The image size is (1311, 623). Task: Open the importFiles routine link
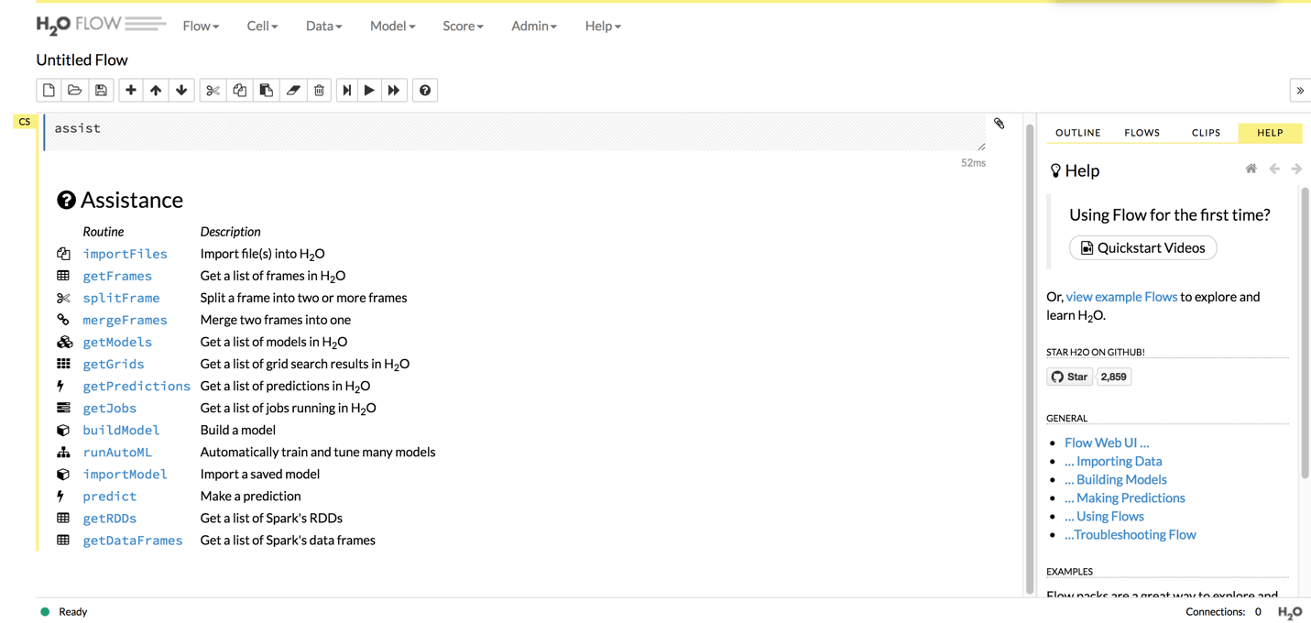pyautogui.click(x=125, y=254)
